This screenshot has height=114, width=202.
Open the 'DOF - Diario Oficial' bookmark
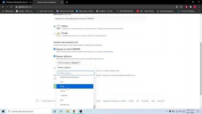[146, 11]
